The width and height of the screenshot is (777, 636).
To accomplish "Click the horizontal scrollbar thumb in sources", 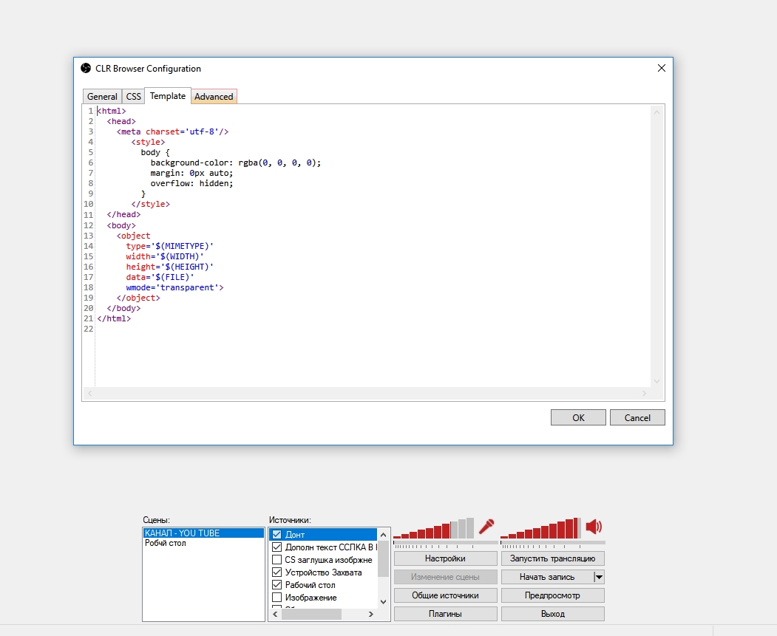I will point(312,614).
